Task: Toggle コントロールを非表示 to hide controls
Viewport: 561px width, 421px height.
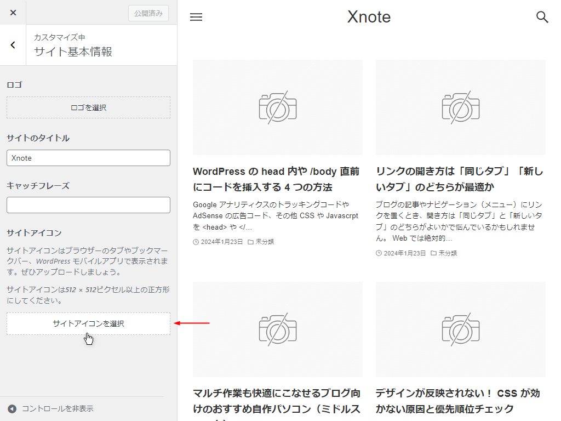Action: 58,408
